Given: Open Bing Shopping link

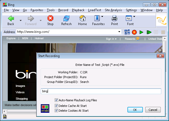Looking at the screenshot, I should click(x=22, y=99).
